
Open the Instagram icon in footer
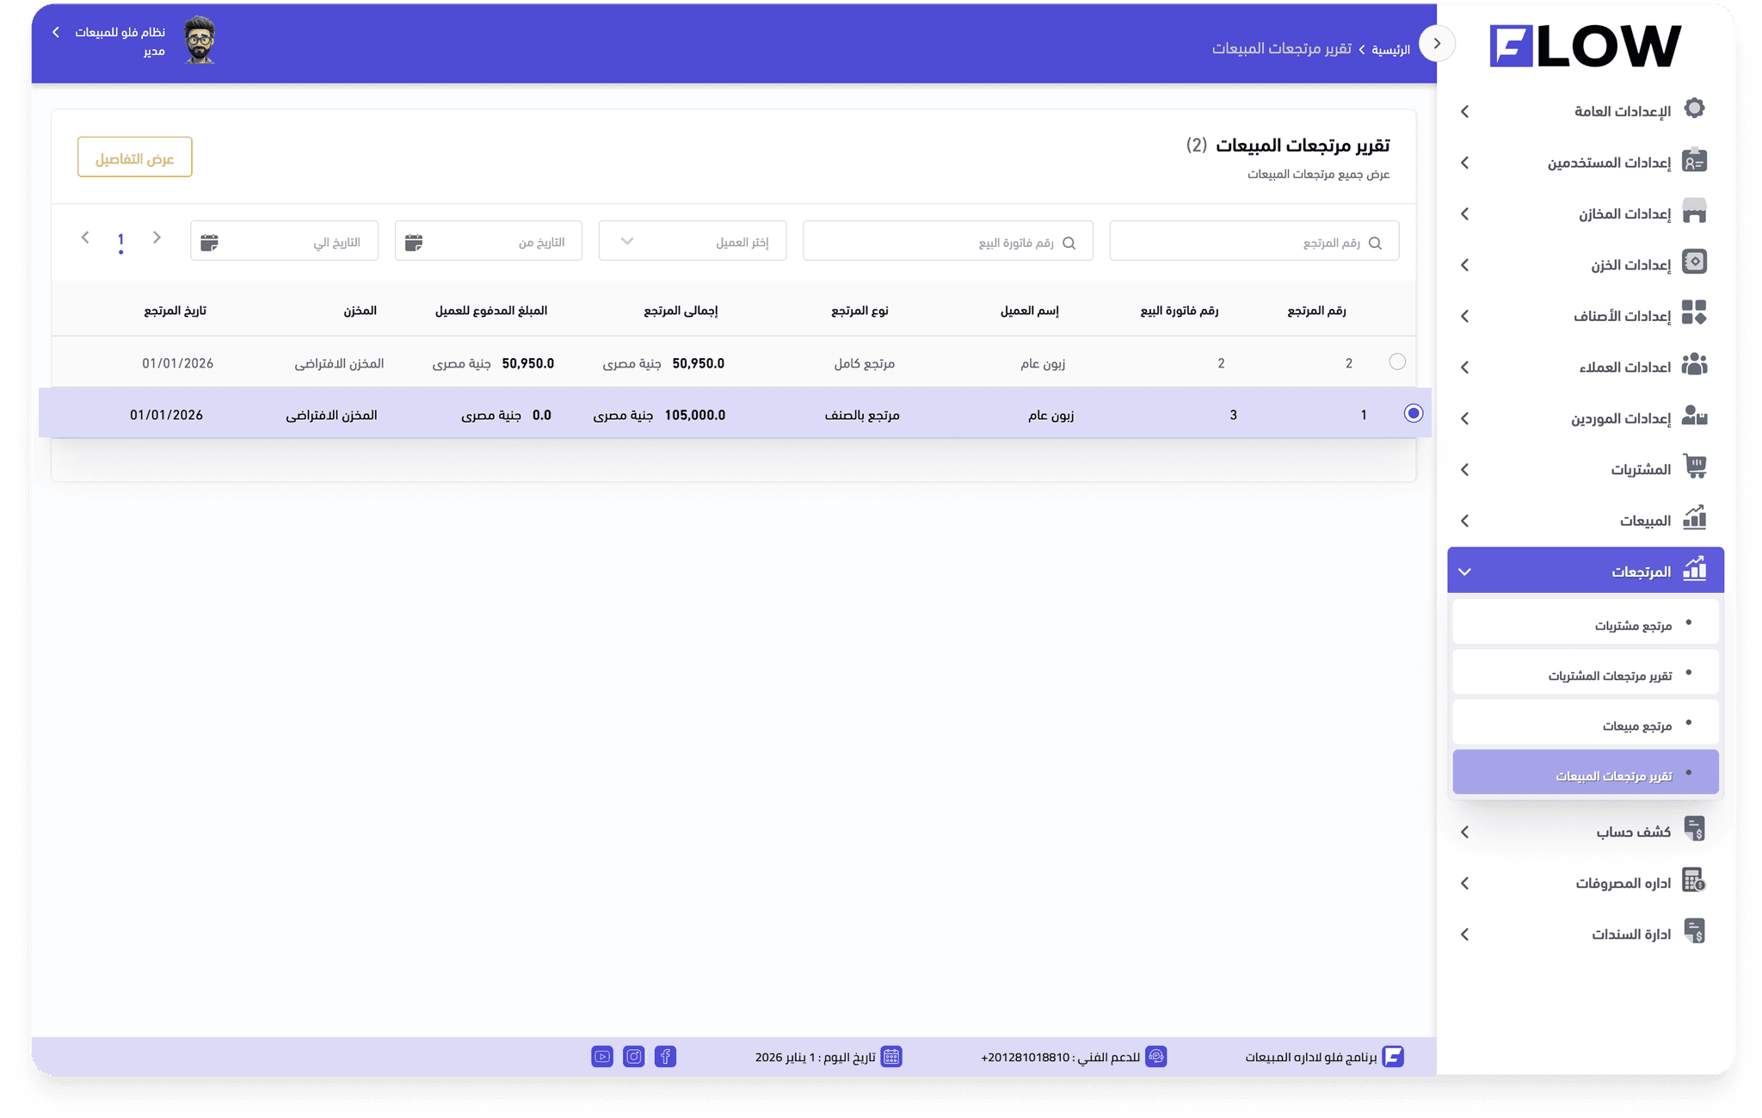(634, 1056)
